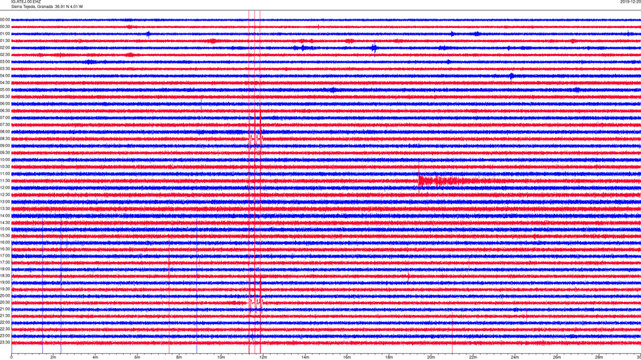The height and width of the screenshot is (360, 641).
Task: Select the 11:00 trace time label
Action: click(x=5, y=174)
